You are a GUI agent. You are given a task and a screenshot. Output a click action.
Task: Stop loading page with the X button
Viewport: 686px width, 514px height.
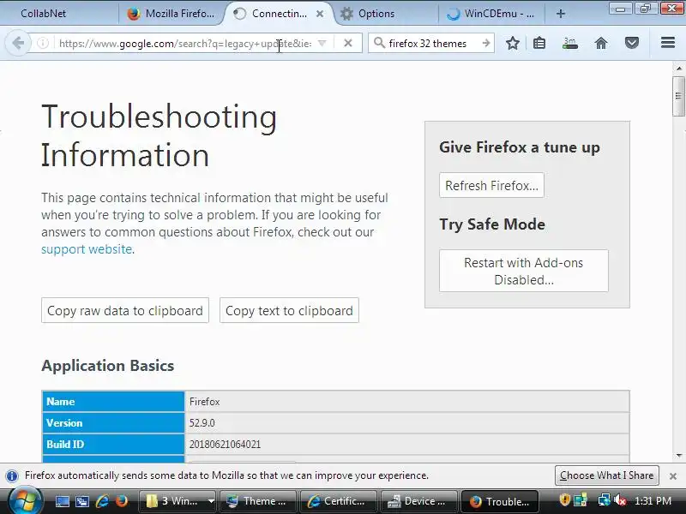click(x=348, y=44)
